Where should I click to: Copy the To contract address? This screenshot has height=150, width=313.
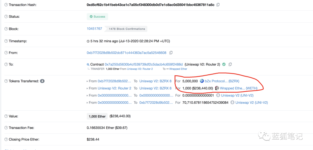(230, 64)
